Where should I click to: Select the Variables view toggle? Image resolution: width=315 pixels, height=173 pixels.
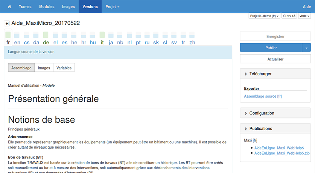click(x=64, y=68)
